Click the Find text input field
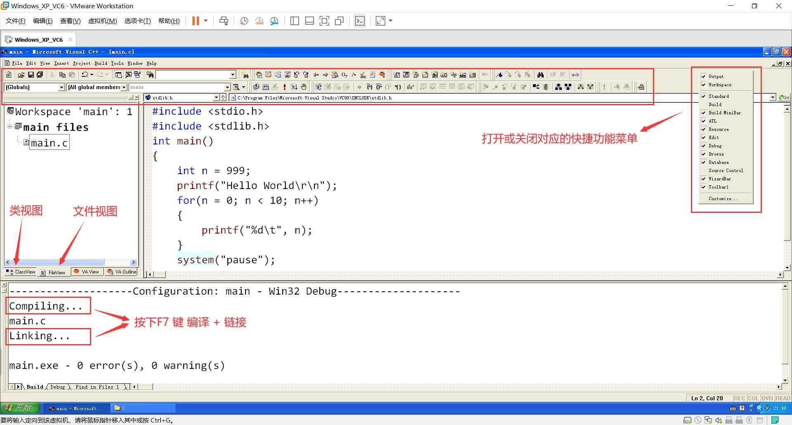 192,75
